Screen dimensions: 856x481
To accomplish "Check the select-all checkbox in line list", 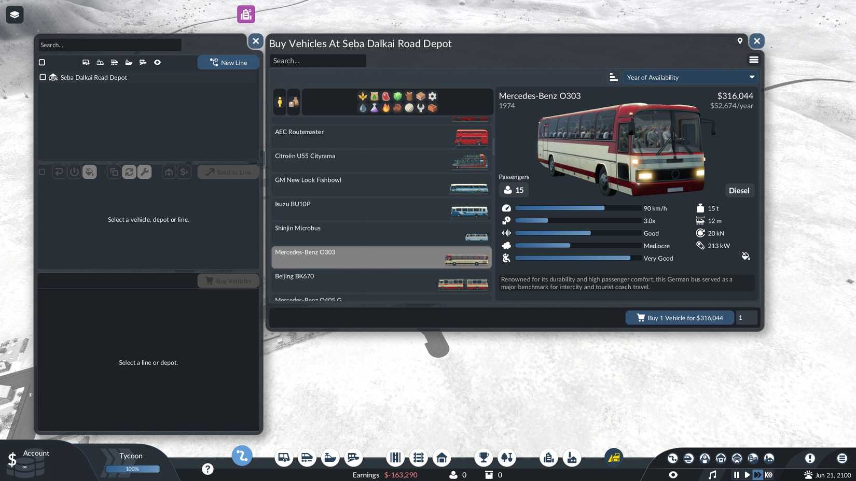I will (42, 62).
